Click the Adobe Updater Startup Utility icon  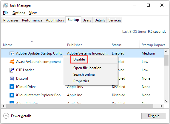[12, 53]
